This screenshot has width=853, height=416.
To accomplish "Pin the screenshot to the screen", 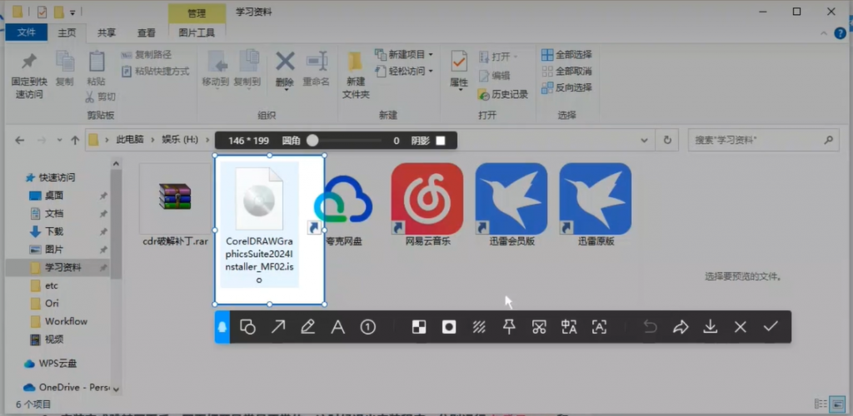I will [x=509, y=327].
